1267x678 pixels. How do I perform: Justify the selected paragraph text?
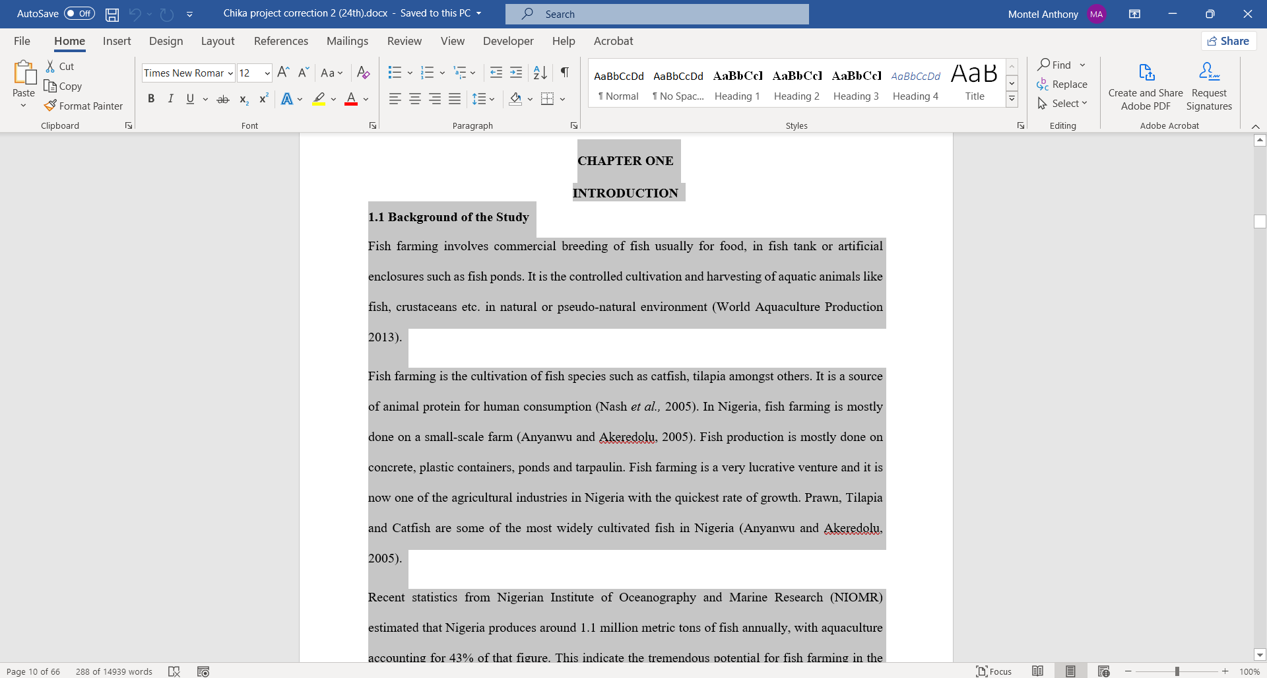tap(455, 99)
